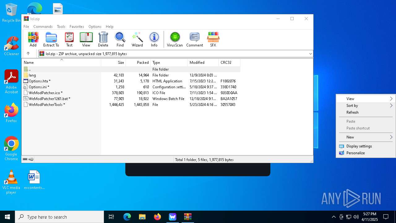The height and width of the screenshot is (223, 396).
Task: Click WinRAR icon in the taskbar
Action: tap(188, 217)
